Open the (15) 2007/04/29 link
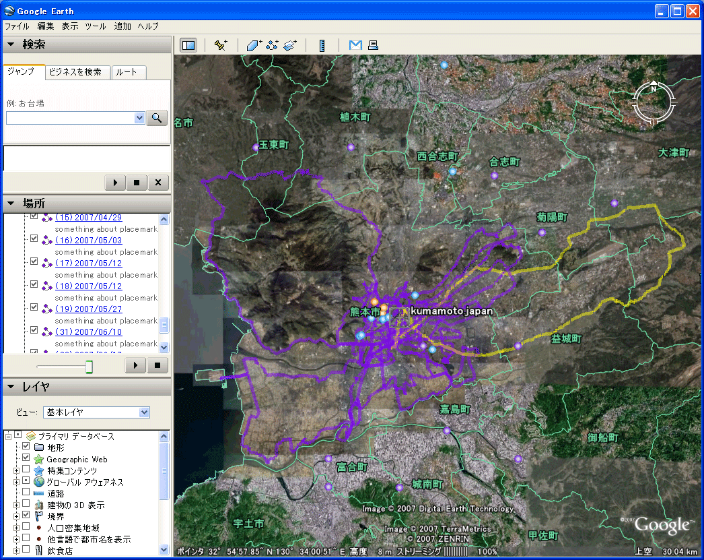 (x=88, y=218)
